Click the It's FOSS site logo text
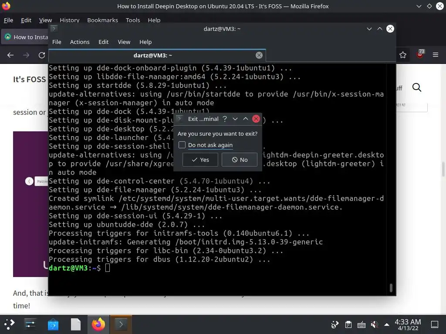This screenshot has width=446, height=334. 29,79
